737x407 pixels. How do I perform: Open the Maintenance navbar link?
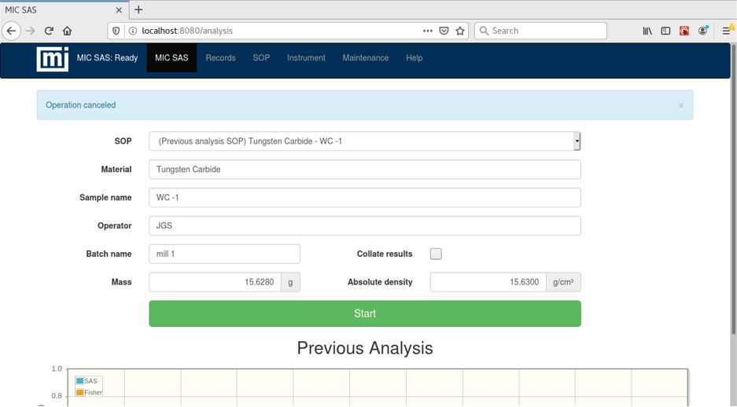pos(365,58)
